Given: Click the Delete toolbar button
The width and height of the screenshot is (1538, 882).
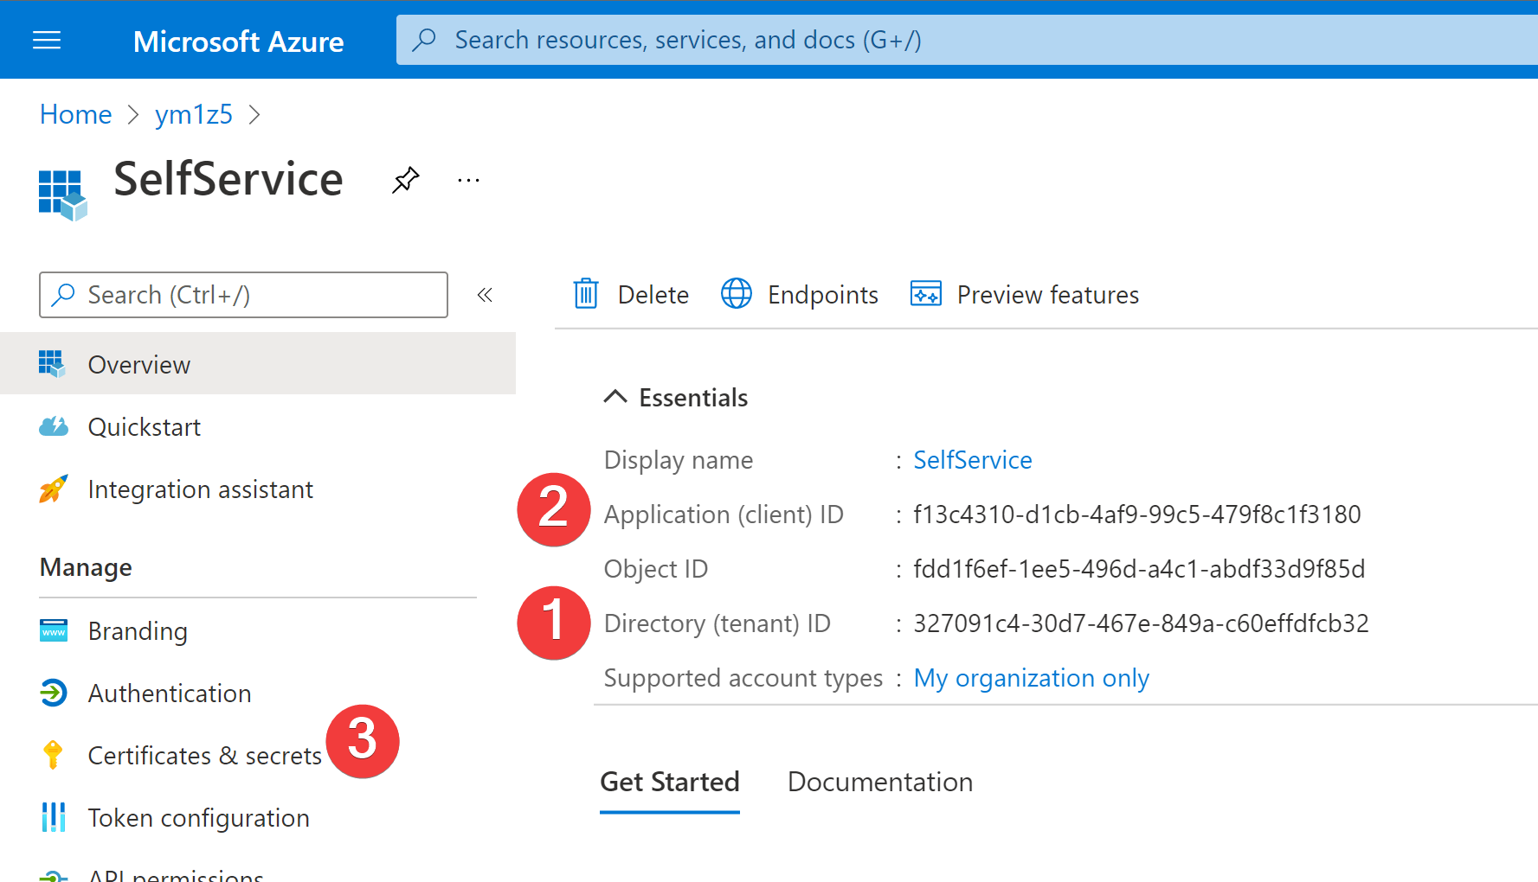Looking at the screenshot, I should 631,295.
